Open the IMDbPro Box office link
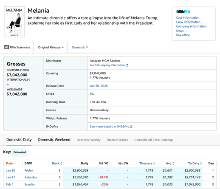 (x=183, y=35)
